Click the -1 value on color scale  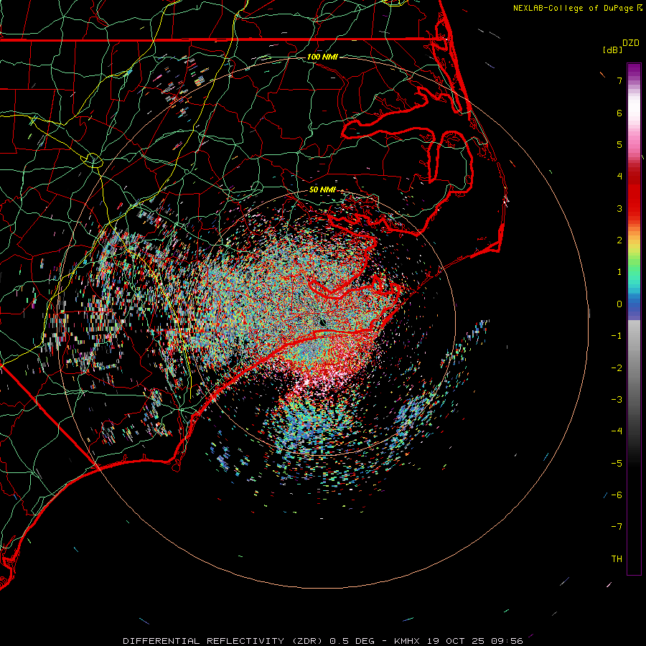[617, 336]
